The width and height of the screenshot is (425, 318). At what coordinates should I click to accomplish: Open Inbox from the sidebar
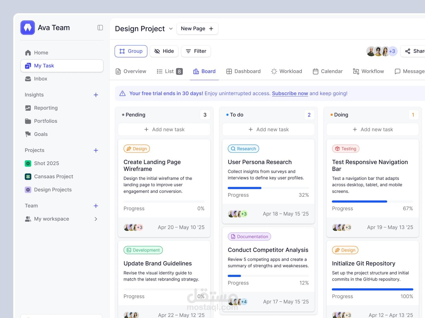tap(62, 79)
